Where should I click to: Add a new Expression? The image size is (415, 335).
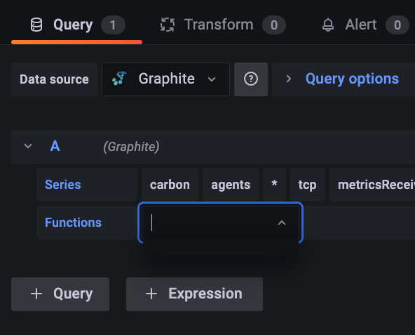coord(195,294)
